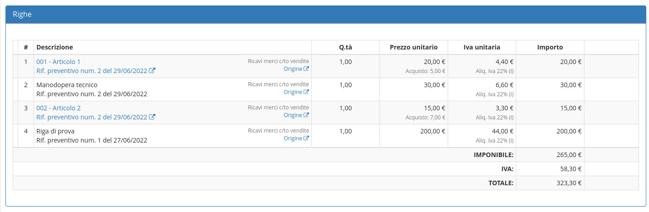
Task: Click the Descrizione column header
Action: coord(55,47)
